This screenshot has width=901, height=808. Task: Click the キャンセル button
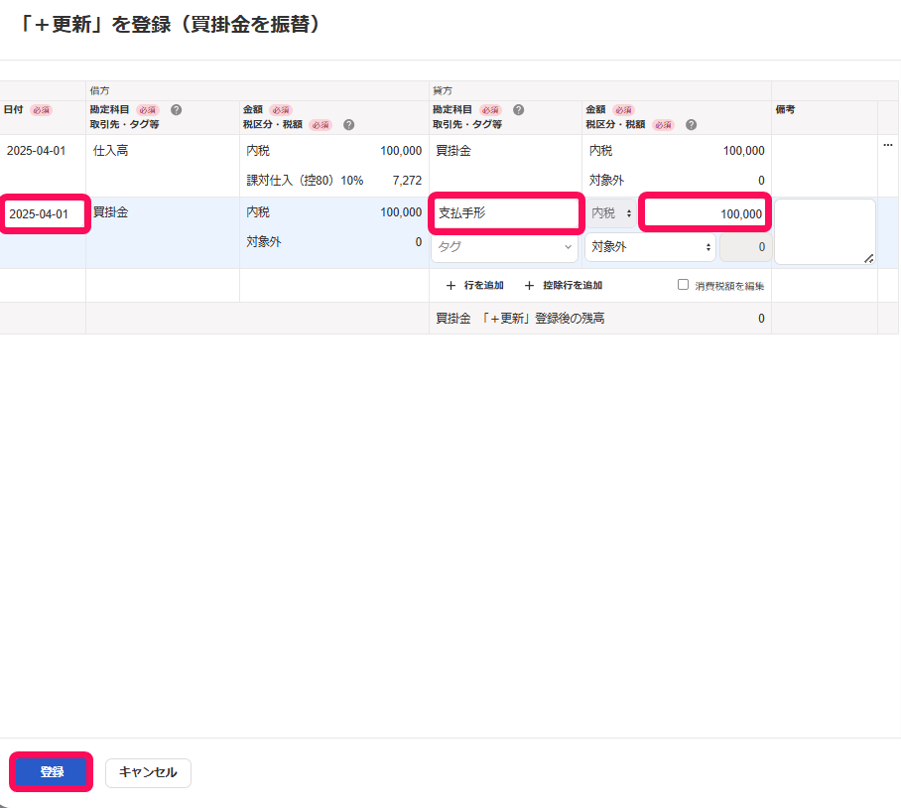click(x=148, y=772)
